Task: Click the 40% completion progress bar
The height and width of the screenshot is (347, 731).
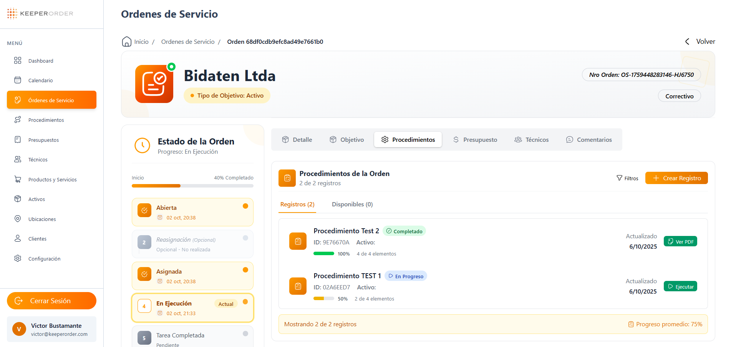Action: coord(192,186)
